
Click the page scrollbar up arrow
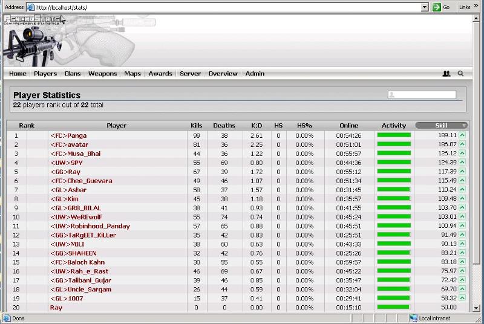tap(476, 19)
